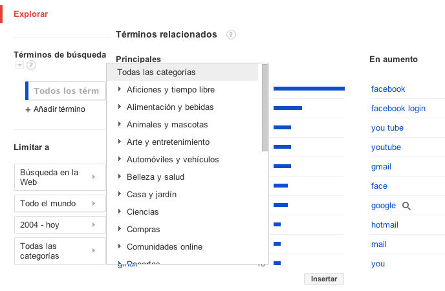This screenshot has height=291, width=445.
Task: Open the Explorar tab
Action: coord(30,14)
